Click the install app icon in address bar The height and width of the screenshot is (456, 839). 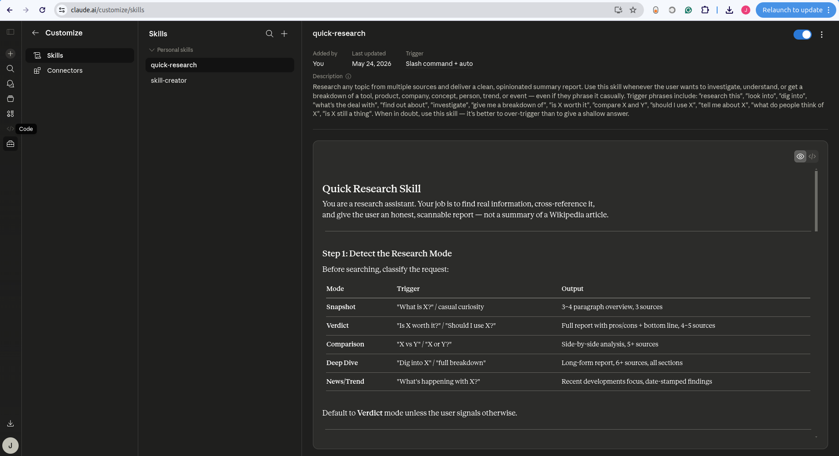coord(618,10)
